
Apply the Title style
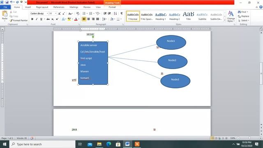(x=188, y=16)
